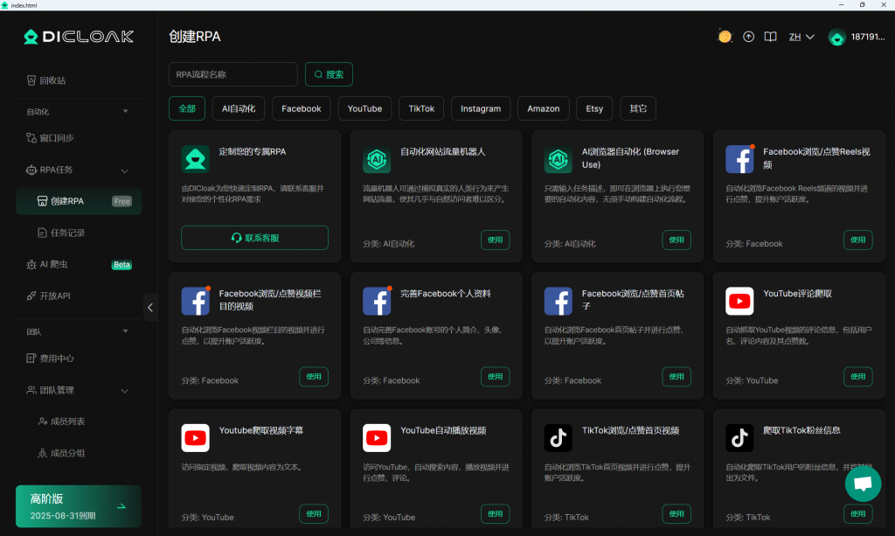Click Facebook icon on Reels card
Viewport: 895px width, 536px height.
coord(739,158)
